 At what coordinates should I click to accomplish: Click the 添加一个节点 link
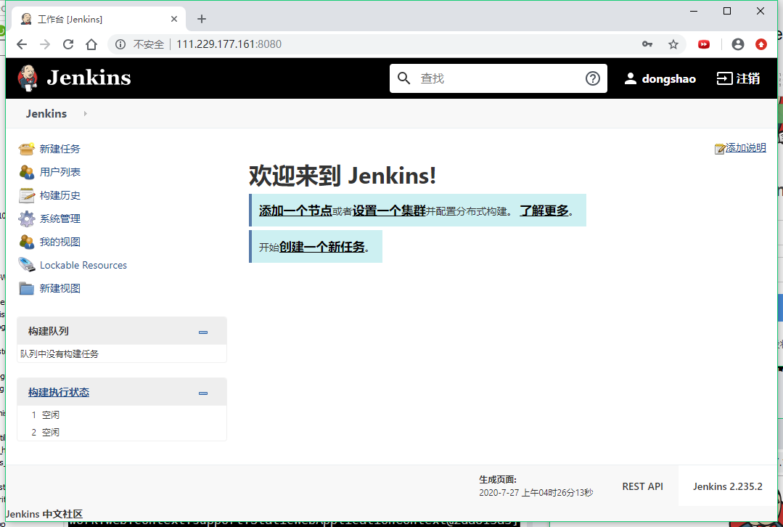pyautogui.click(x=295, y=211)
